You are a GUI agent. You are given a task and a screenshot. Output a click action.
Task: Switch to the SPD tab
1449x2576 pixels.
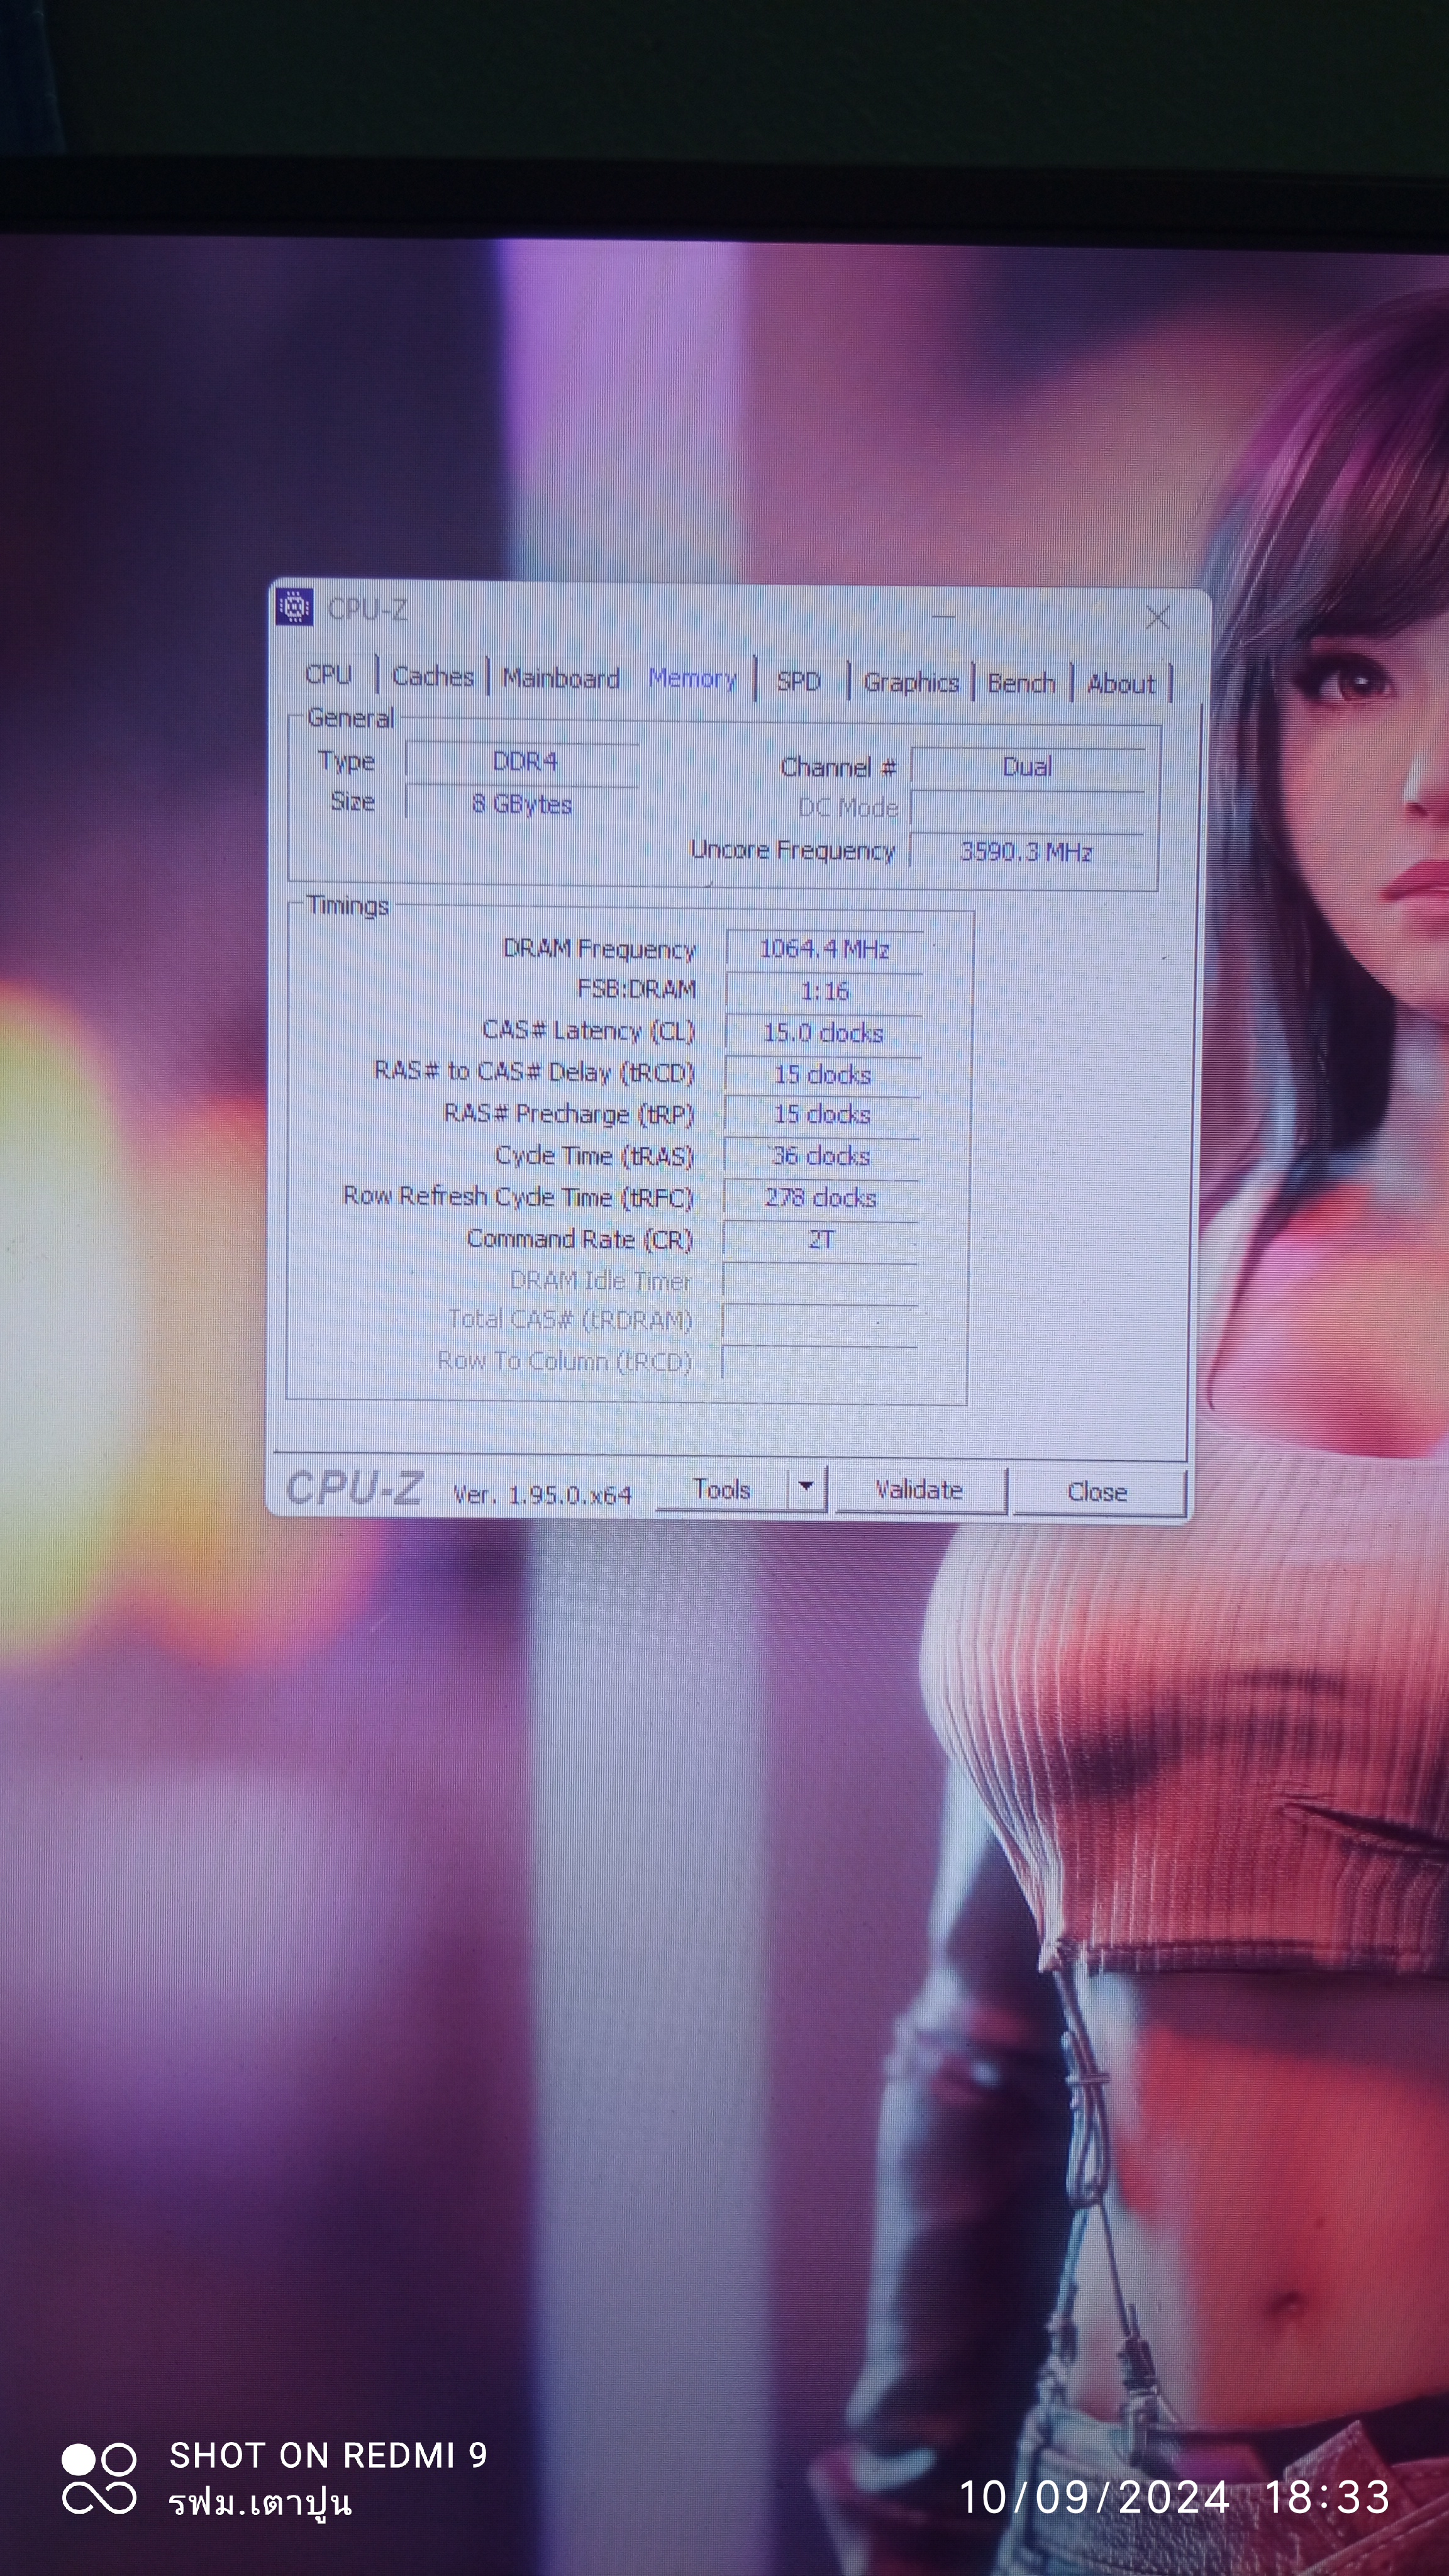pyautogui.click(x=798, y=681)
